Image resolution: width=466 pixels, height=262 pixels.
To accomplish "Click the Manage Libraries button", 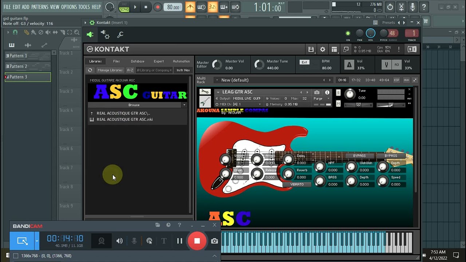I will [110, 70].
